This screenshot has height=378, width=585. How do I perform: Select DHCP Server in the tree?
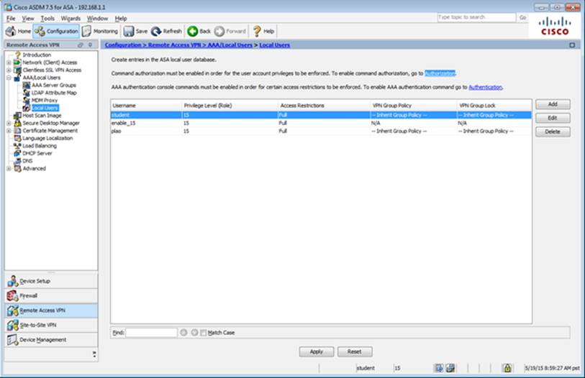[37, 153]
